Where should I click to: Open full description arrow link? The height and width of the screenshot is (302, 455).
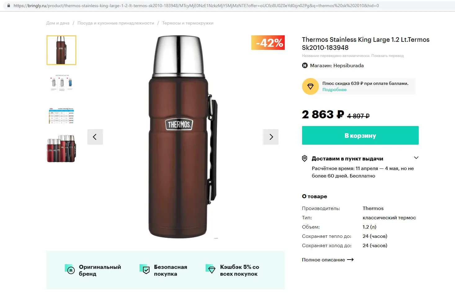pos(328,260)
